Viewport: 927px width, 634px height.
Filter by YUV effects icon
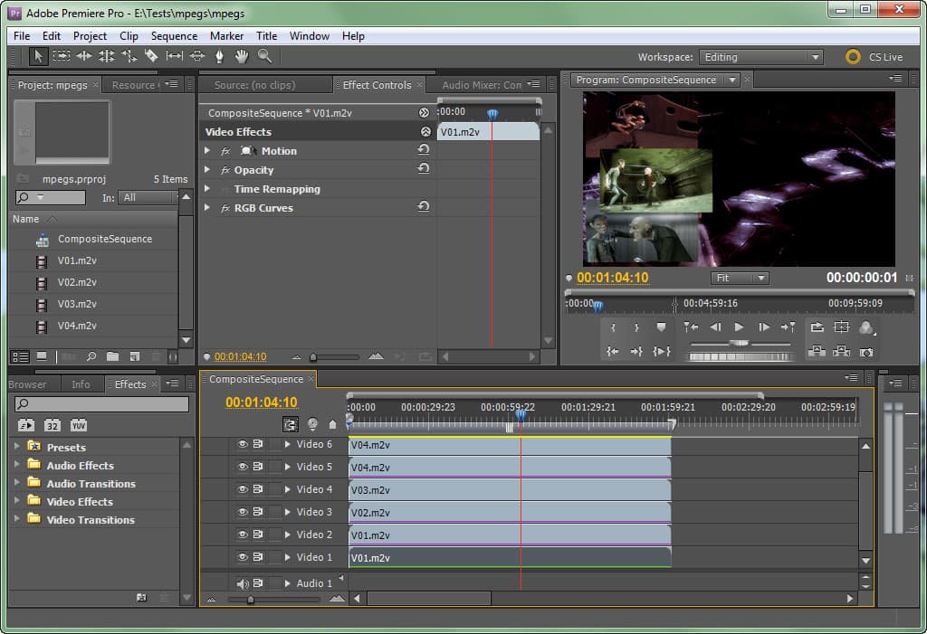coord(79,425)
